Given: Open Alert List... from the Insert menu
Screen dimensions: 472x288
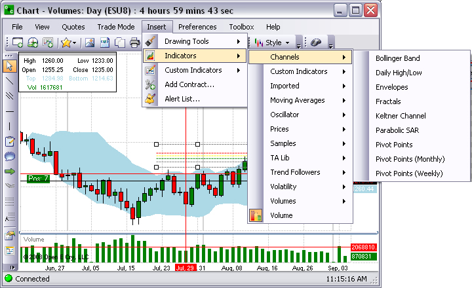Looking at the screenshot, I should [x=182, y=99].
